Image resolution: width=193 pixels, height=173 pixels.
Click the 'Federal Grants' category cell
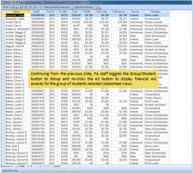(156, 43)
